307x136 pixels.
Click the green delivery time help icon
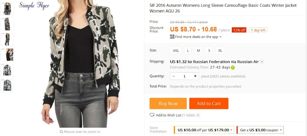[233, 68]
